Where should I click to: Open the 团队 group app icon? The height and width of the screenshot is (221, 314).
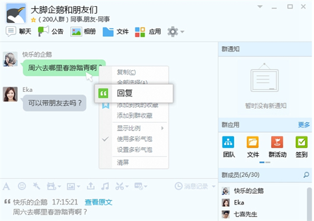tap(228, 147)
